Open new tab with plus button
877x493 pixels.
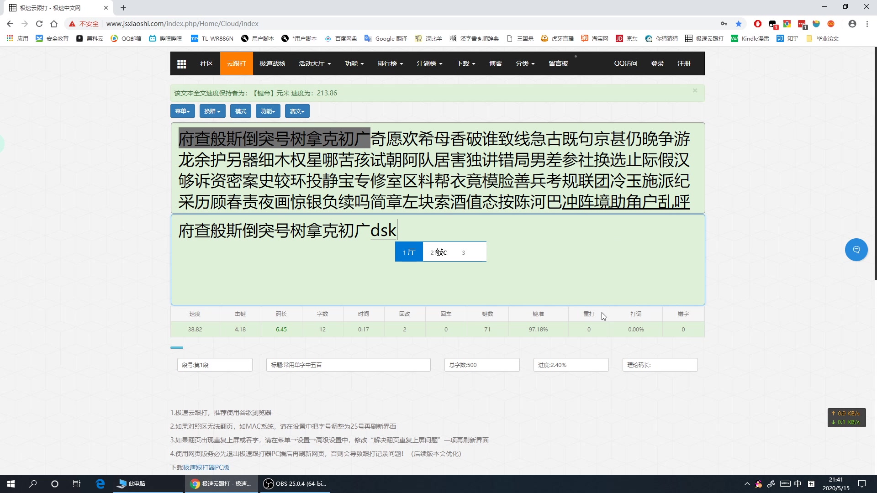123,8
